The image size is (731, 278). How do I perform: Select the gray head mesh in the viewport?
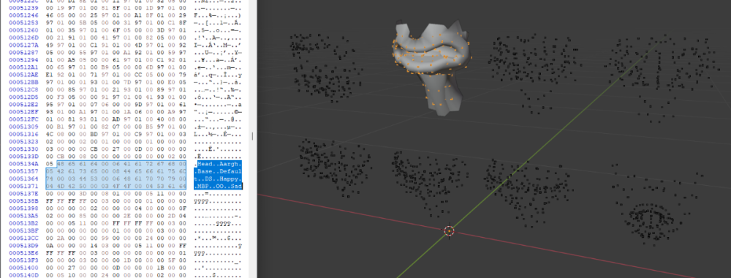[x=431, y=65]
